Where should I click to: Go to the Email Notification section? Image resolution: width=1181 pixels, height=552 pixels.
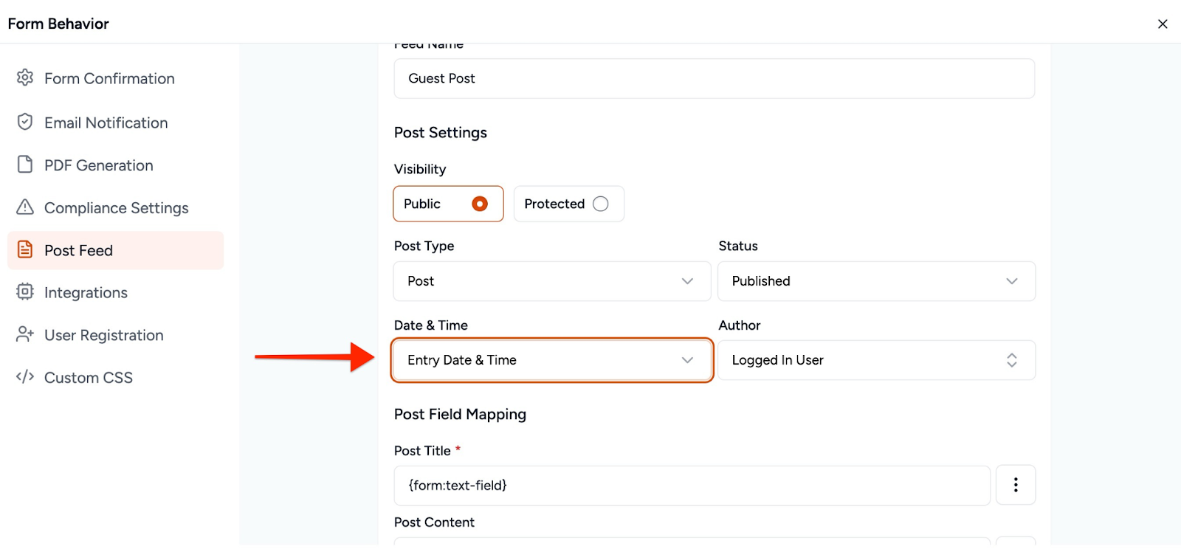[106, 123]
